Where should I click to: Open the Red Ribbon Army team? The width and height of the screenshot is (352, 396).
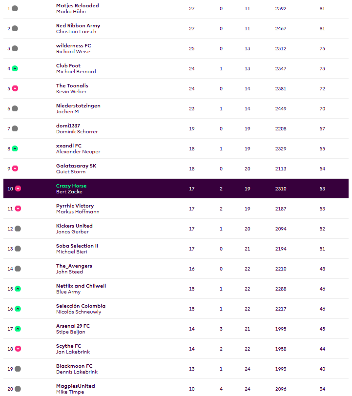(78, 26)
